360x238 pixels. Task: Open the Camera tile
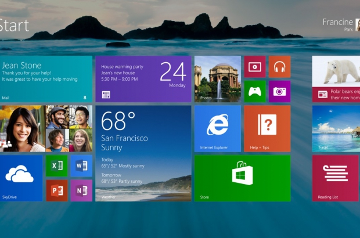pyautogui.click(x=279, y=91)
